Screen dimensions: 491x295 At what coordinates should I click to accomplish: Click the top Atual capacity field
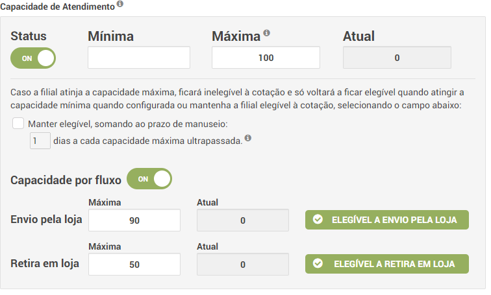[396, 58]
